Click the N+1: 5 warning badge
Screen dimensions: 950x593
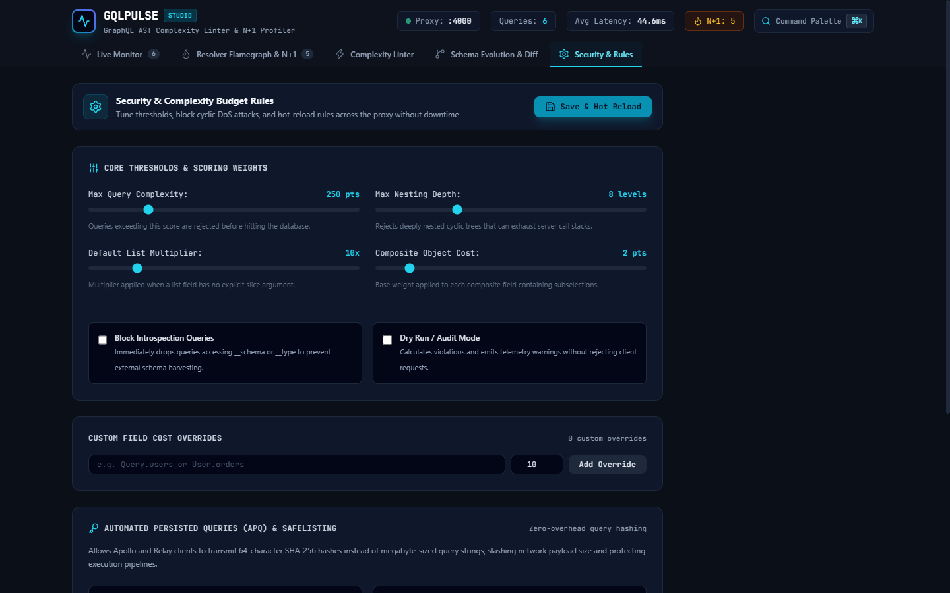[714, 21]
